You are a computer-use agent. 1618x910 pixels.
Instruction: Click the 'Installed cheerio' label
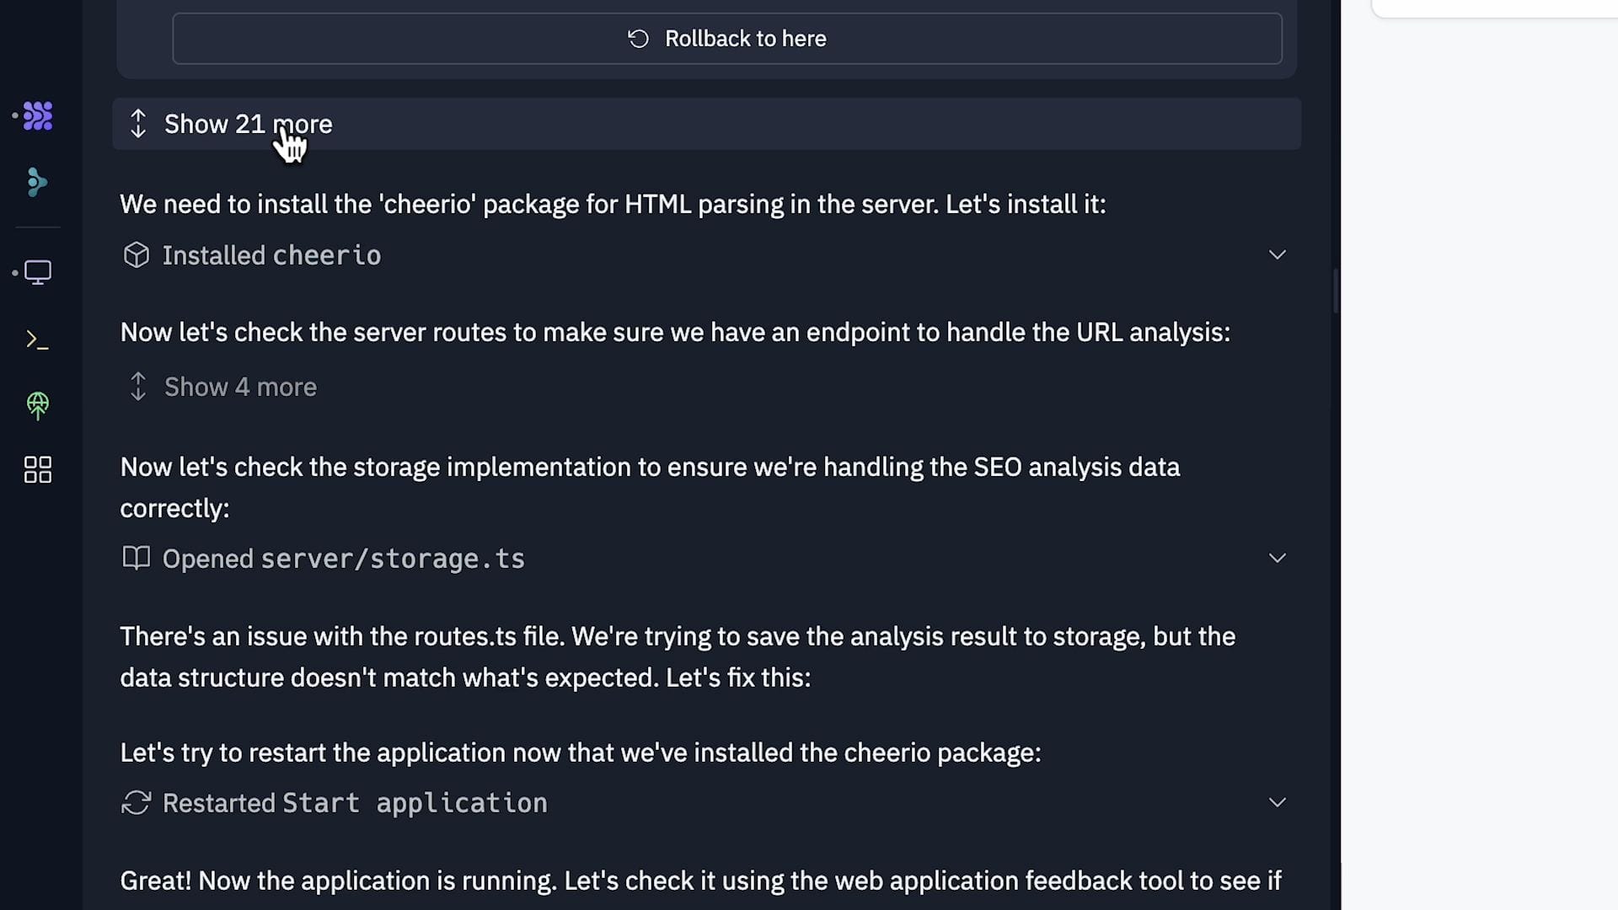(271, 255)
